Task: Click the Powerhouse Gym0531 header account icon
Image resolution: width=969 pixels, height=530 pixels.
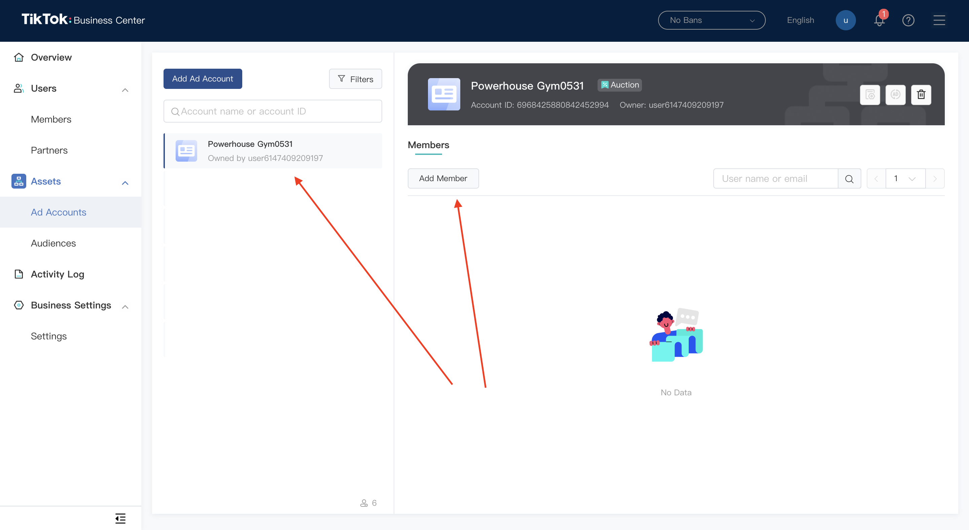Action: coord(443,95)
